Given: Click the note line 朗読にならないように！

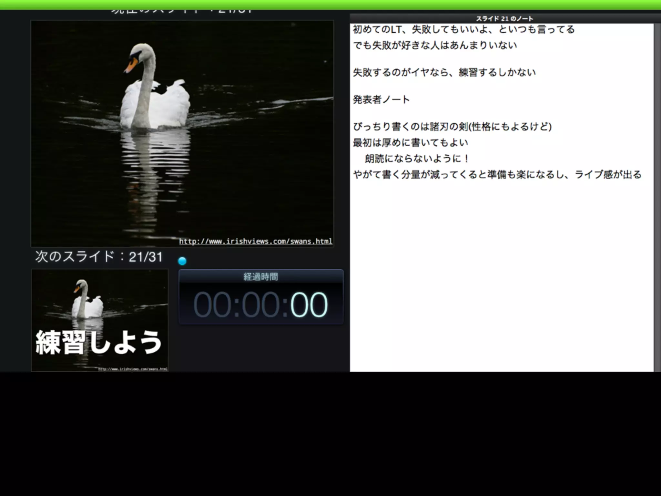Looking at the screenshot, I should coord(417,159).
